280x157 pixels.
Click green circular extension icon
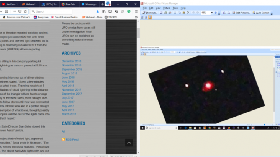pos(129,11)
